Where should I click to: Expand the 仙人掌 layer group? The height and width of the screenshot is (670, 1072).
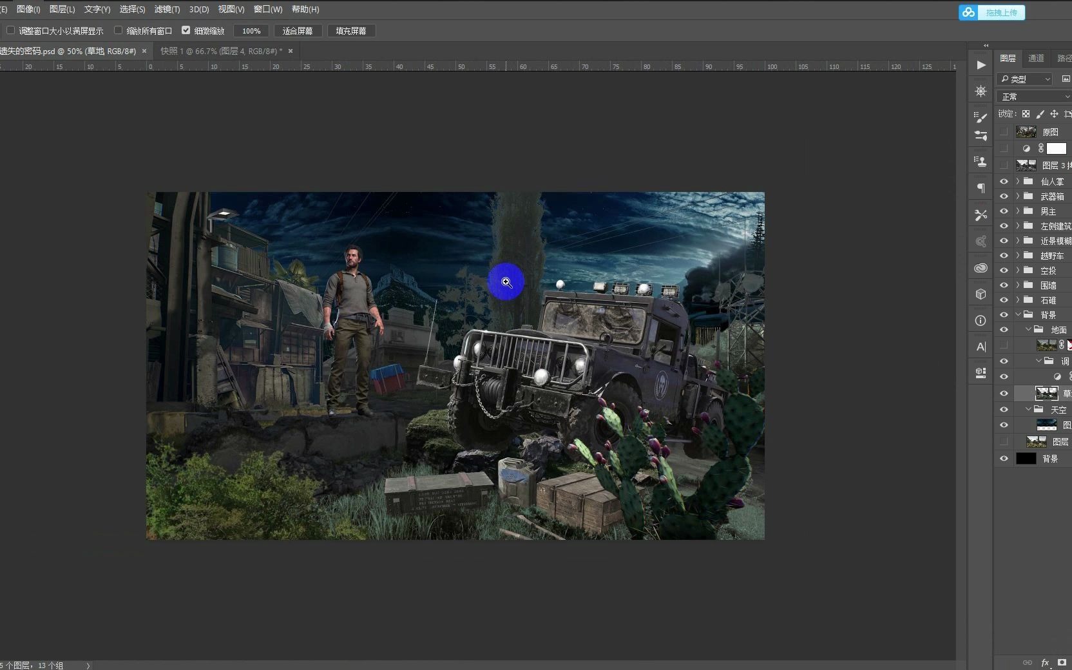tap(1018, 182)
